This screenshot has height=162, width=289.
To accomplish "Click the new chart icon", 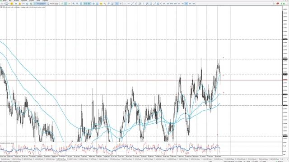I will pyautogui.click(x=1, y=4).
